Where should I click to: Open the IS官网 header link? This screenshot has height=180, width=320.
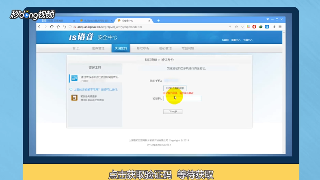click(225, 40)
